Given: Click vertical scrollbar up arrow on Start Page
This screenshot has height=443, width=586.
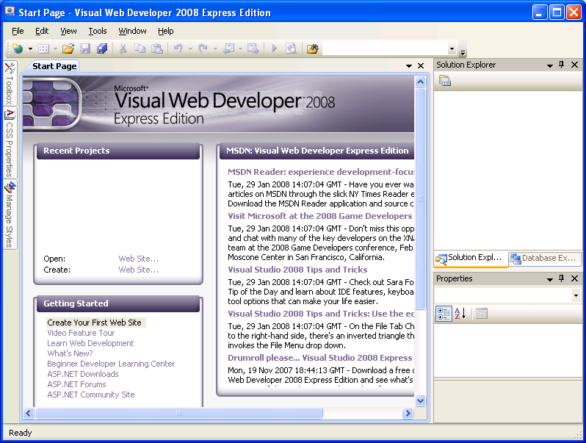Looking at the screenshot, I should point(421,82).
